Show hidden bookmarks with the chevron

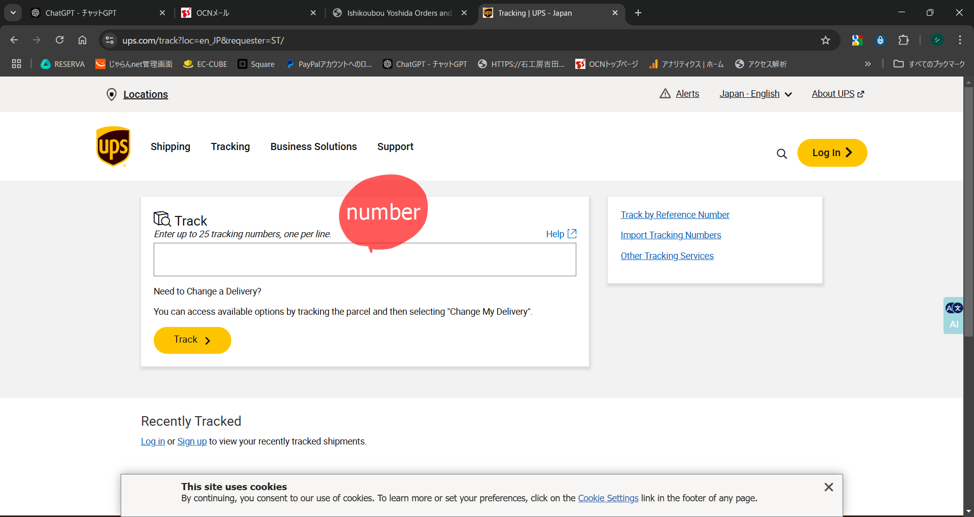click(867, 64)
